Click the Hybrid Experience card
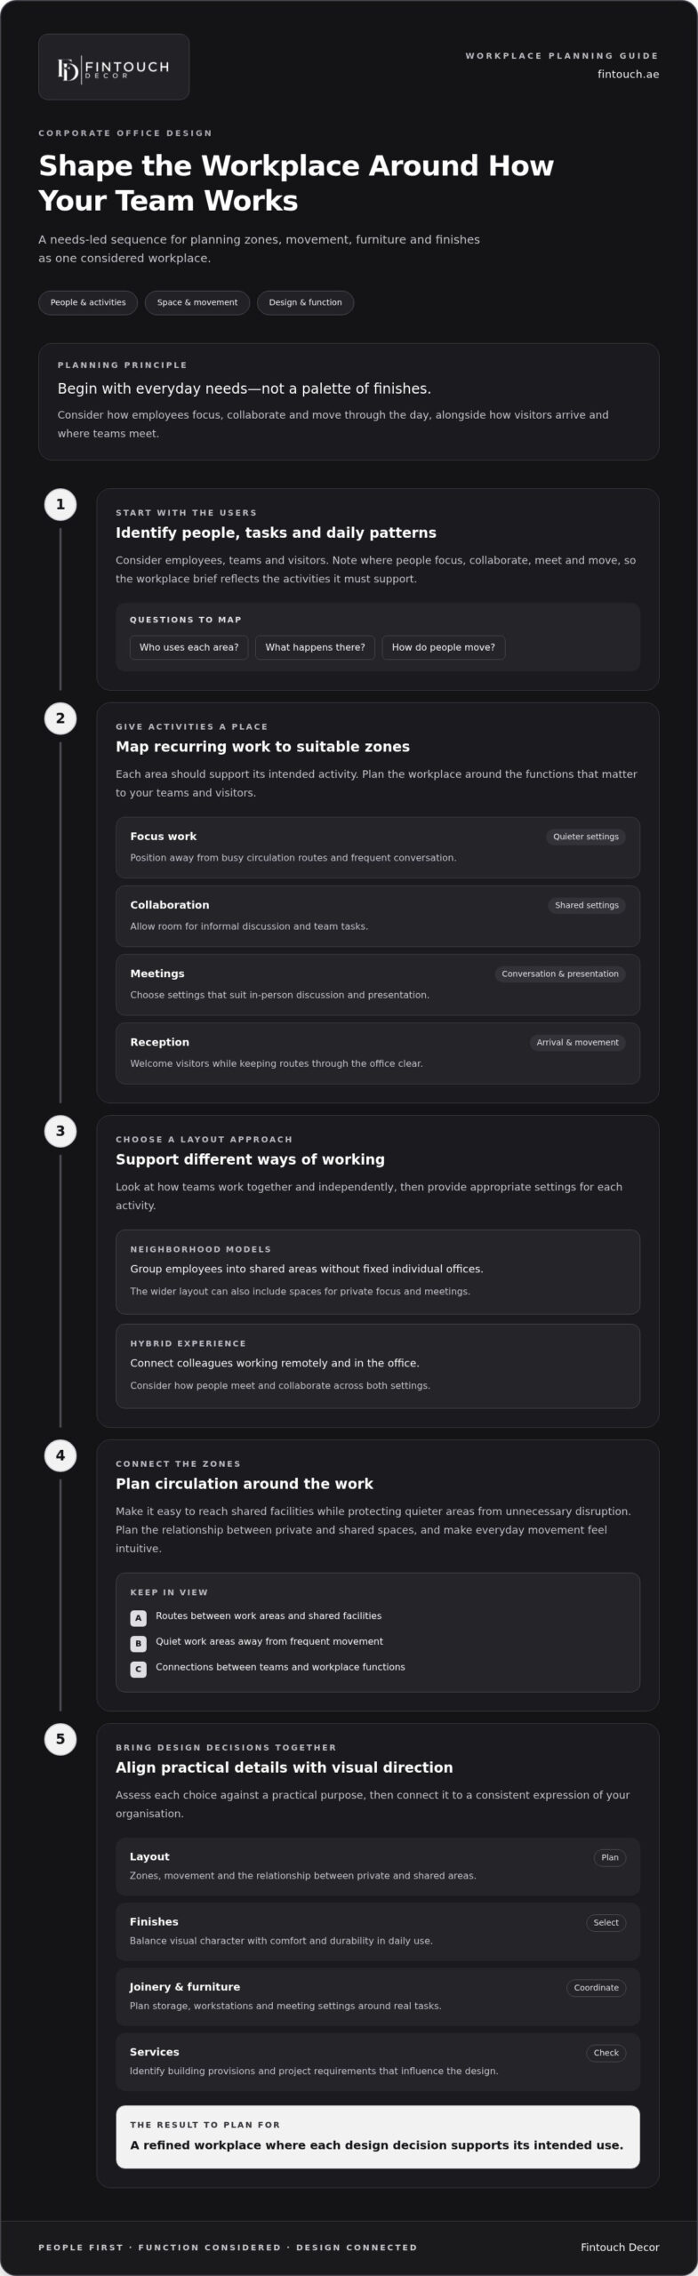 [378, 1366]
